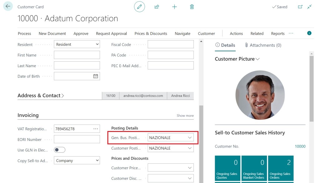Viewport: 320px width, 183px height.
Task: Click the plus icon to create new
Action: pos(174,7)
